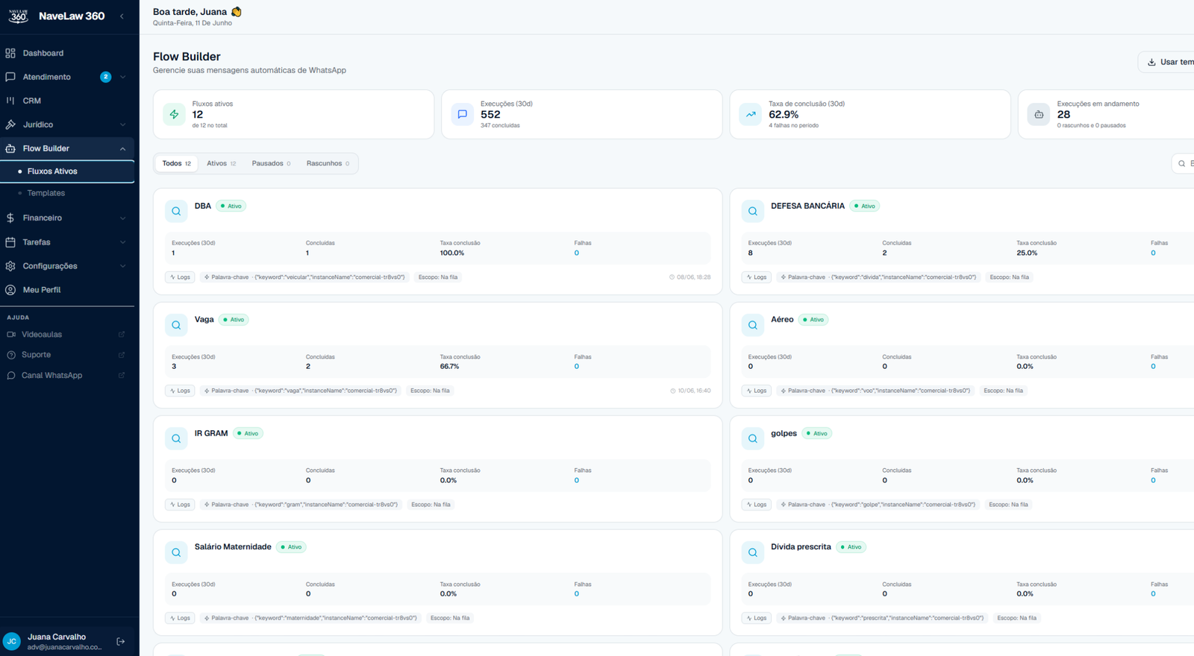Click the Ativo badge on DBA
This screenshot has width=1194, height=656.
coord(231,206)
